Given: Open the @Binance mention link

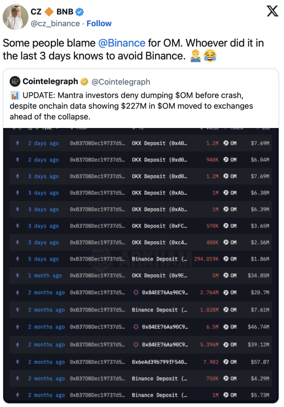Looking at the screenshot, I should [x=122, y=43].
